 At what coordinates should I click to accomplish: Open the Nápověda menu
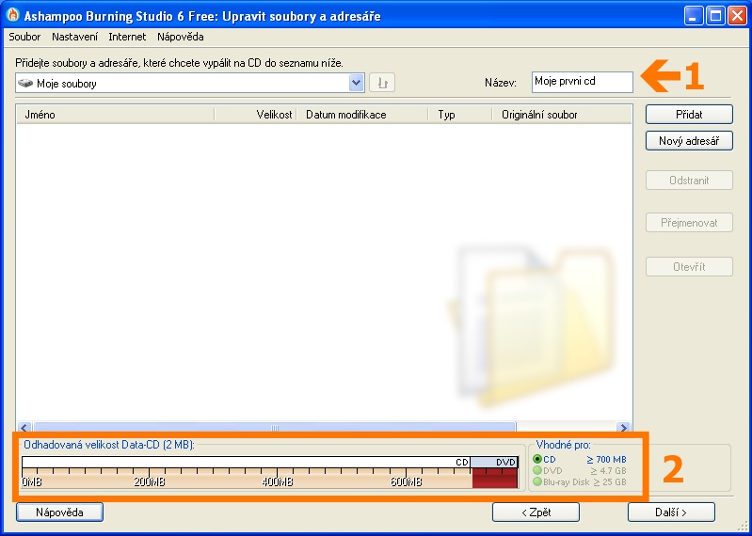[181, 37]
